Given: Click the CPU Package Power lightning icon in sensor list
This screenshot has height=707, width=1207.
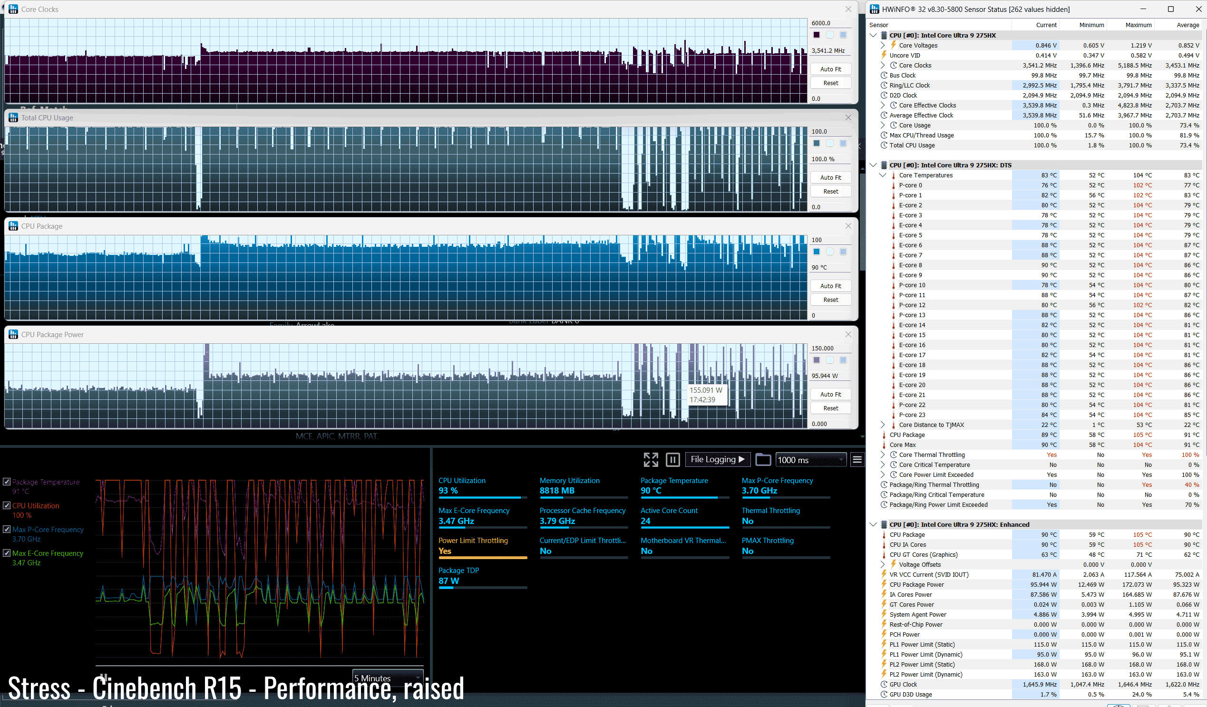Looking at the screenshot, I should (884, 584).
